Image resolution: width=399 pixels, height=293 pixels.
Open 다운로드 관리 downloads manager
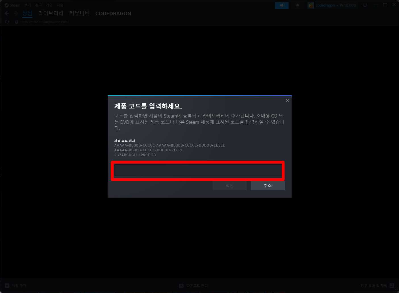pos(193,286)
